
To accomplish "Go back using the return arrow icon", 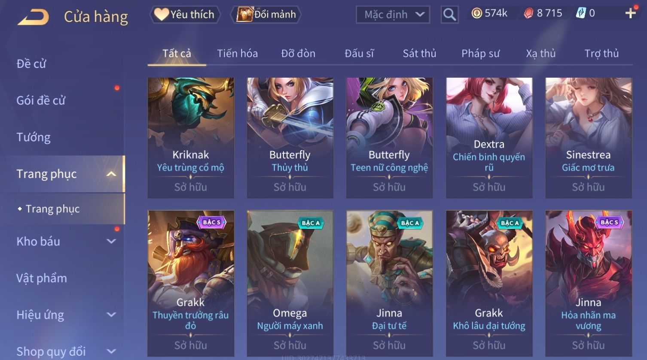I will [33, 17].
